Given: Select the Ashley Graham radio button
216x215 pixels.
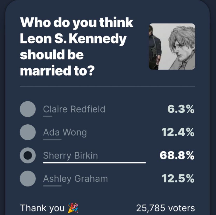Looking at the screenshot, I should 28,178.
